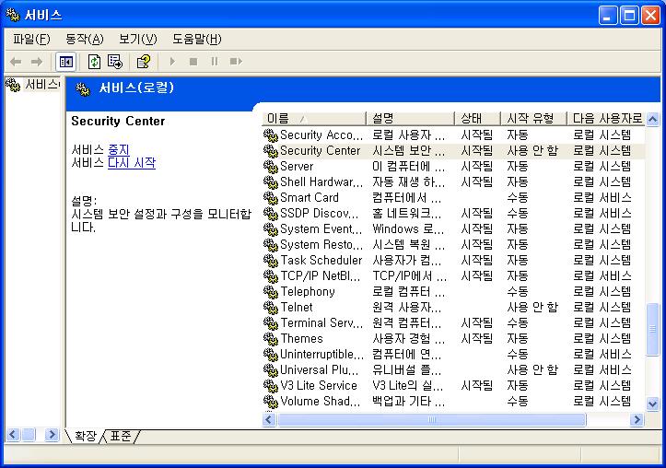Click the gear icon of System Restore row

[x=271, y=245]
